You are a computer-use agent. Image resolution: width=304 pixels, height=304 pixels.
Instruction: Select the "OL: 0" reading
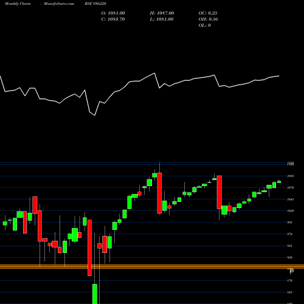tap(204, 26)
